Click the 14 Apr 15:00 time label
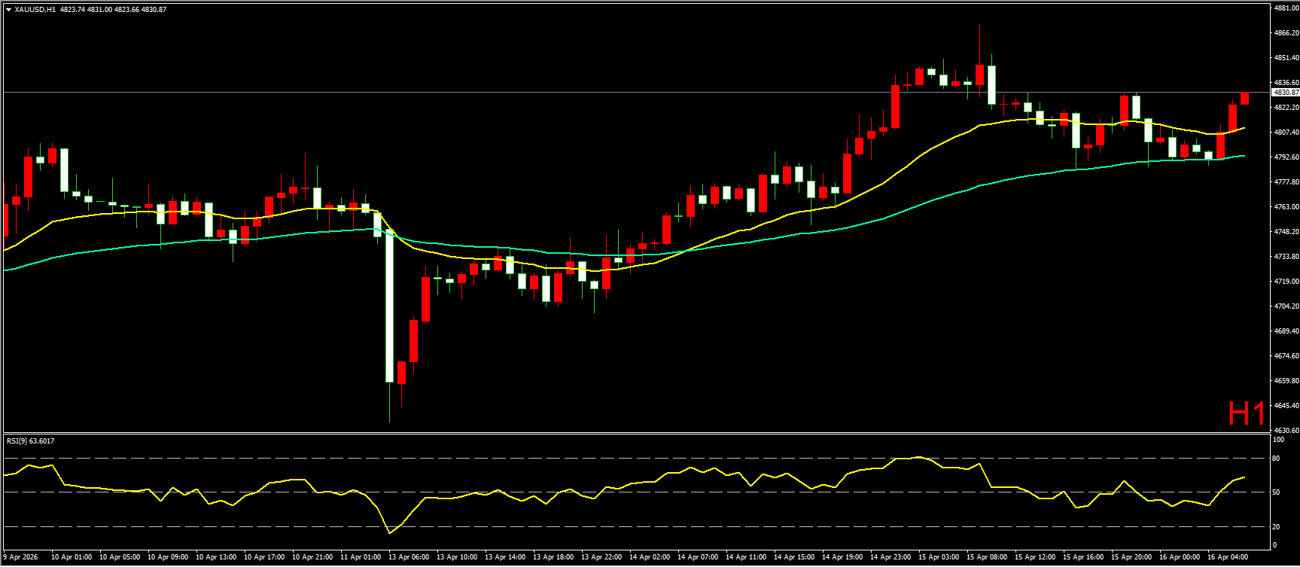The width and height of the screenshot is (1300, 567). (794, 557)
